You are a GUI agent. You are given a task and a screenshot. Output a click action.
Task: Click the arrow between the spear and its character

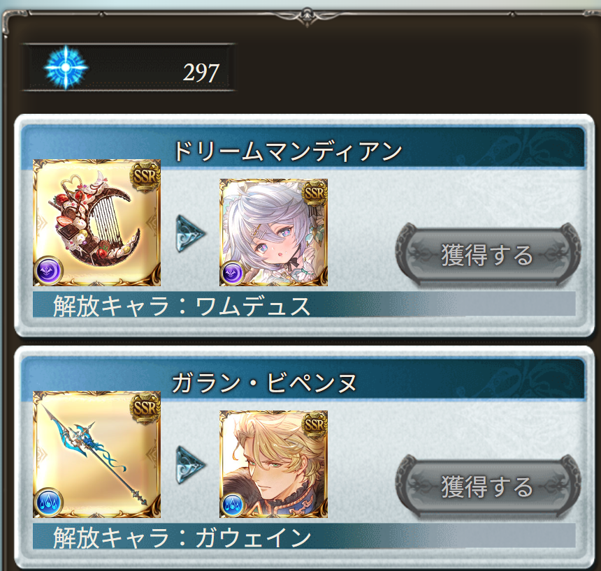(191, 464)
